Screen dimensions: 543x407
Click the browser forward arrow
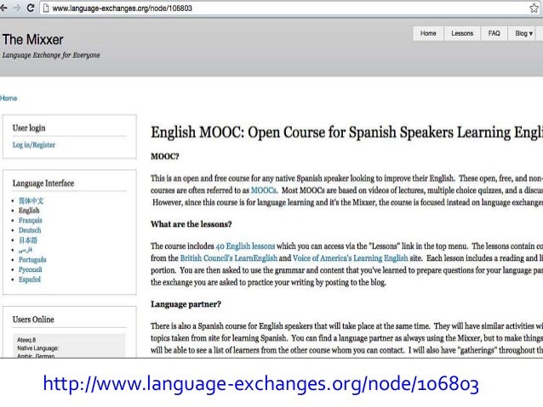point(17,8)
